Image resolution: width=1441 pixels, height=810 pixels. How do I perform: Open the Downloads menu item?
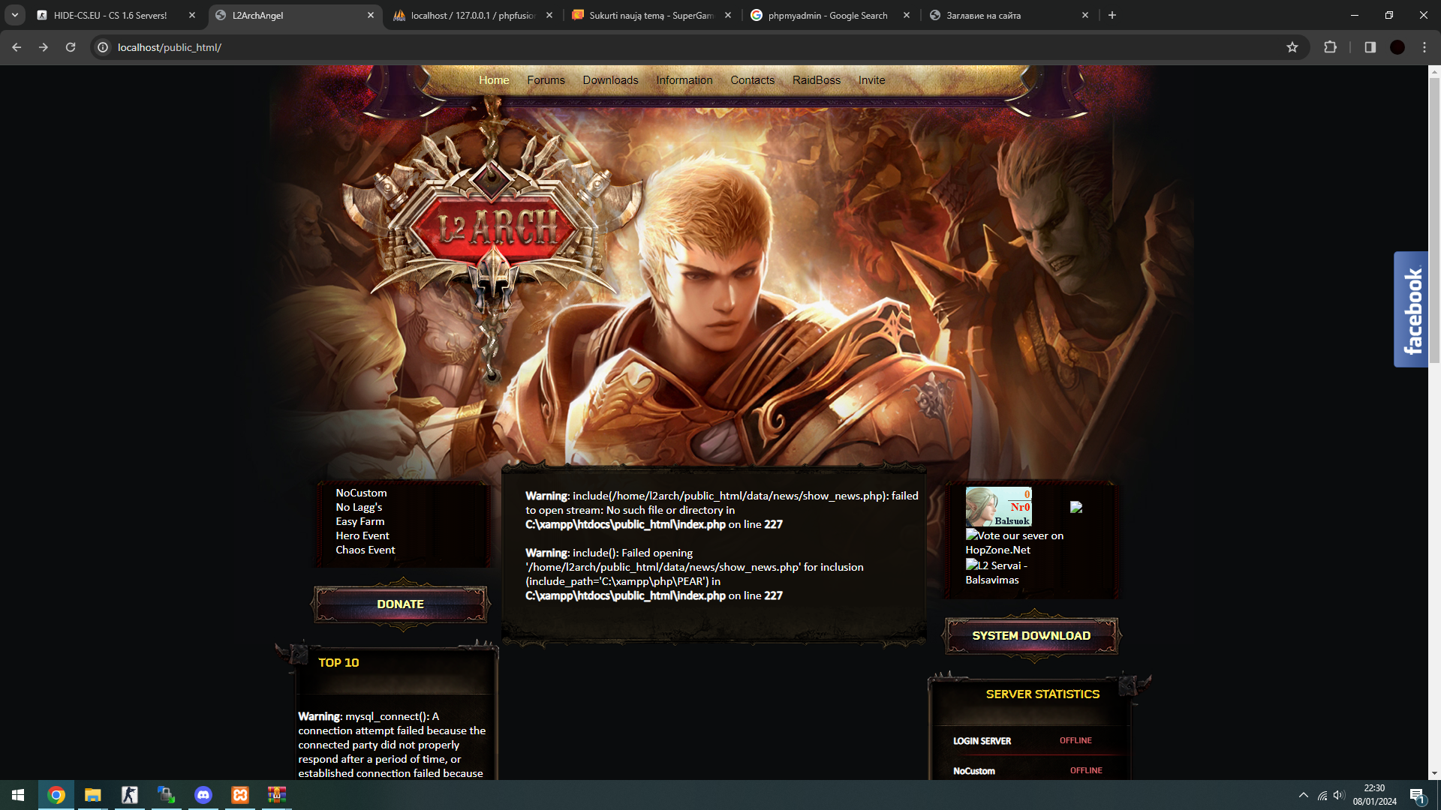point(610,80)
